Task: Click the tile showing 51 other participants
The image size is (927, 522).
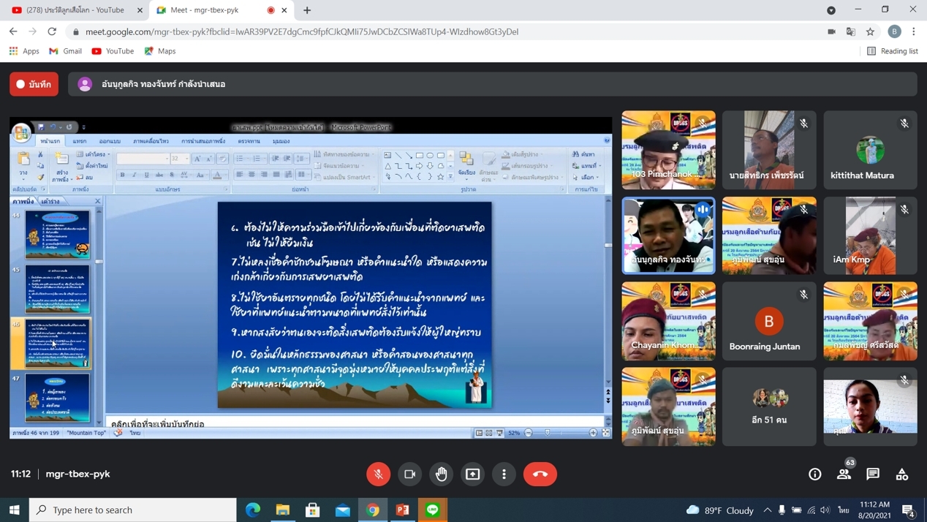Action: pyautogui.click(x=768, y=406)
